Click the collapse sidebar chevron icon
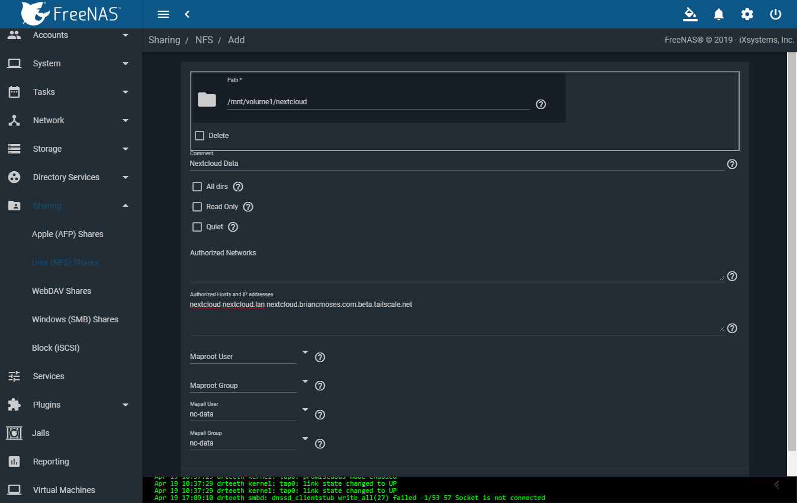797x503 pixels. coord(187,14)
